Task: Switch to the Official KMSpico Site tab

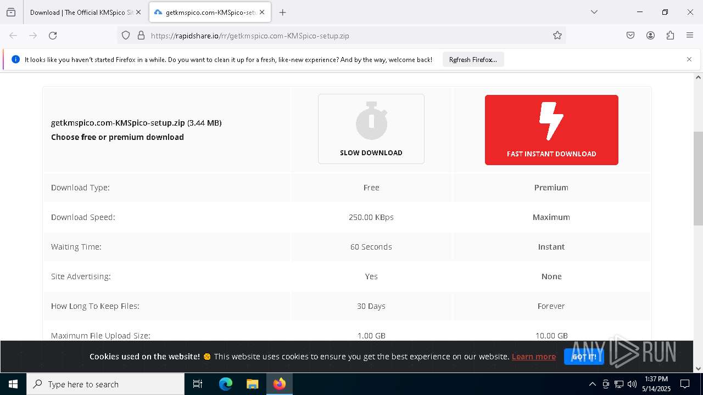Action: coord(81,12)
